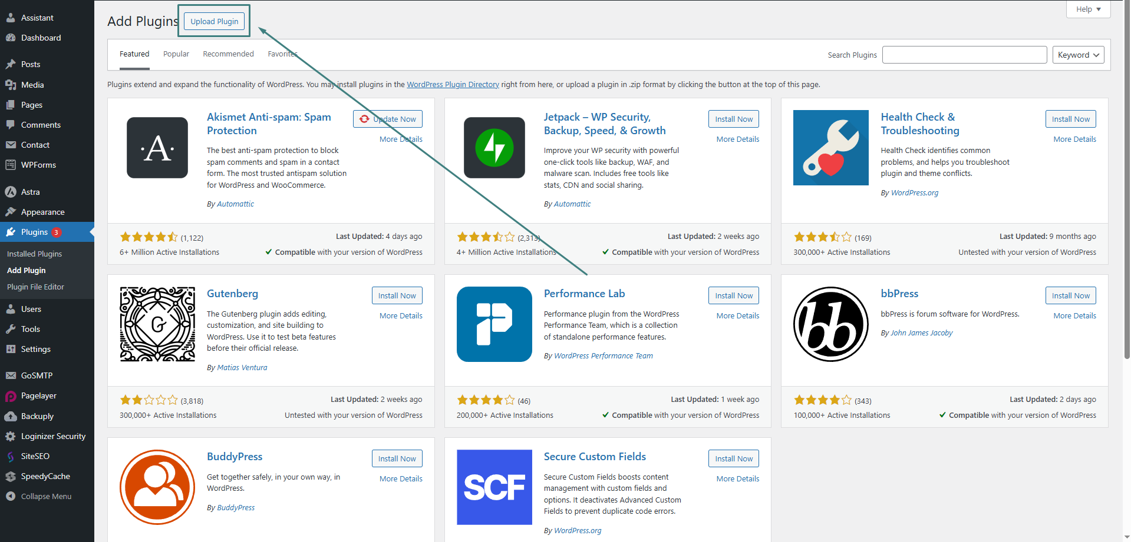The image size is (1131, 542).
Task: Click the Pages icon in sidebar
Action: (11, 105)
